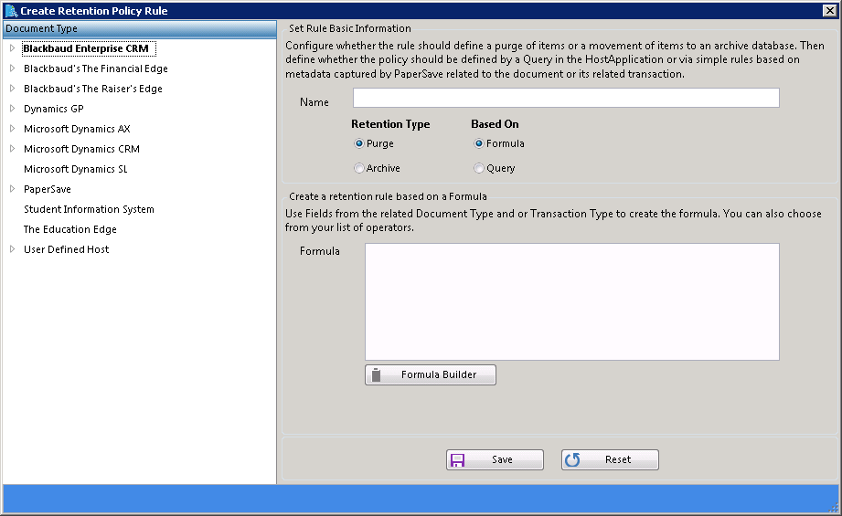Select Dynamics GP in the tree
This screenshot has width=842, height=516.
[x=54, y=109]
